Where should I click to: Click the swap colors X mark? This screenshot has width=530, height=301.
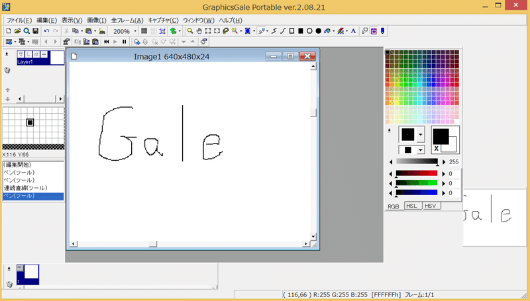(x=437, y=148)
